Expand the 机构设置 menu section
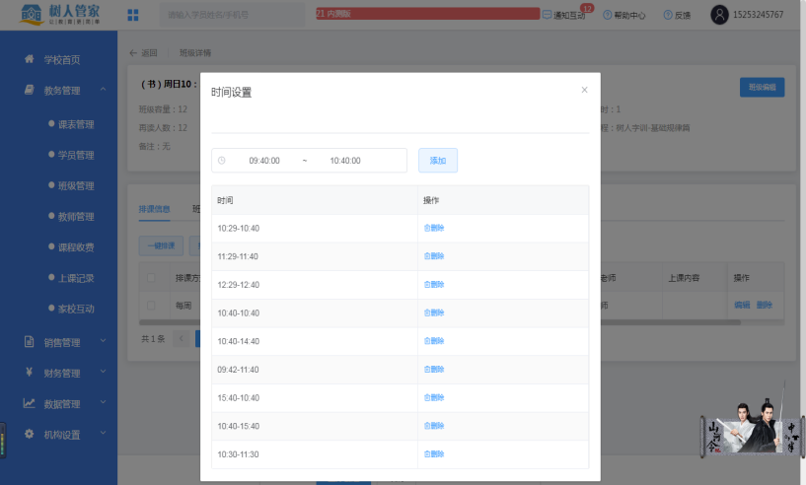Image resolution: width=806 pixels, height=485 pixels. (103, 433)
